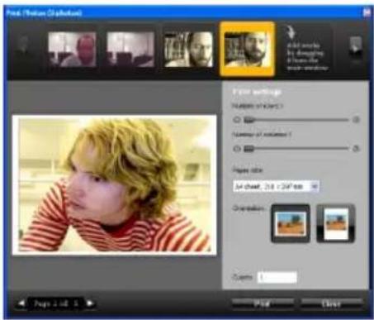Go to the previous page with the left arrow
The height and width of the screenshot is (320, 374).
[x=21, y=303]
